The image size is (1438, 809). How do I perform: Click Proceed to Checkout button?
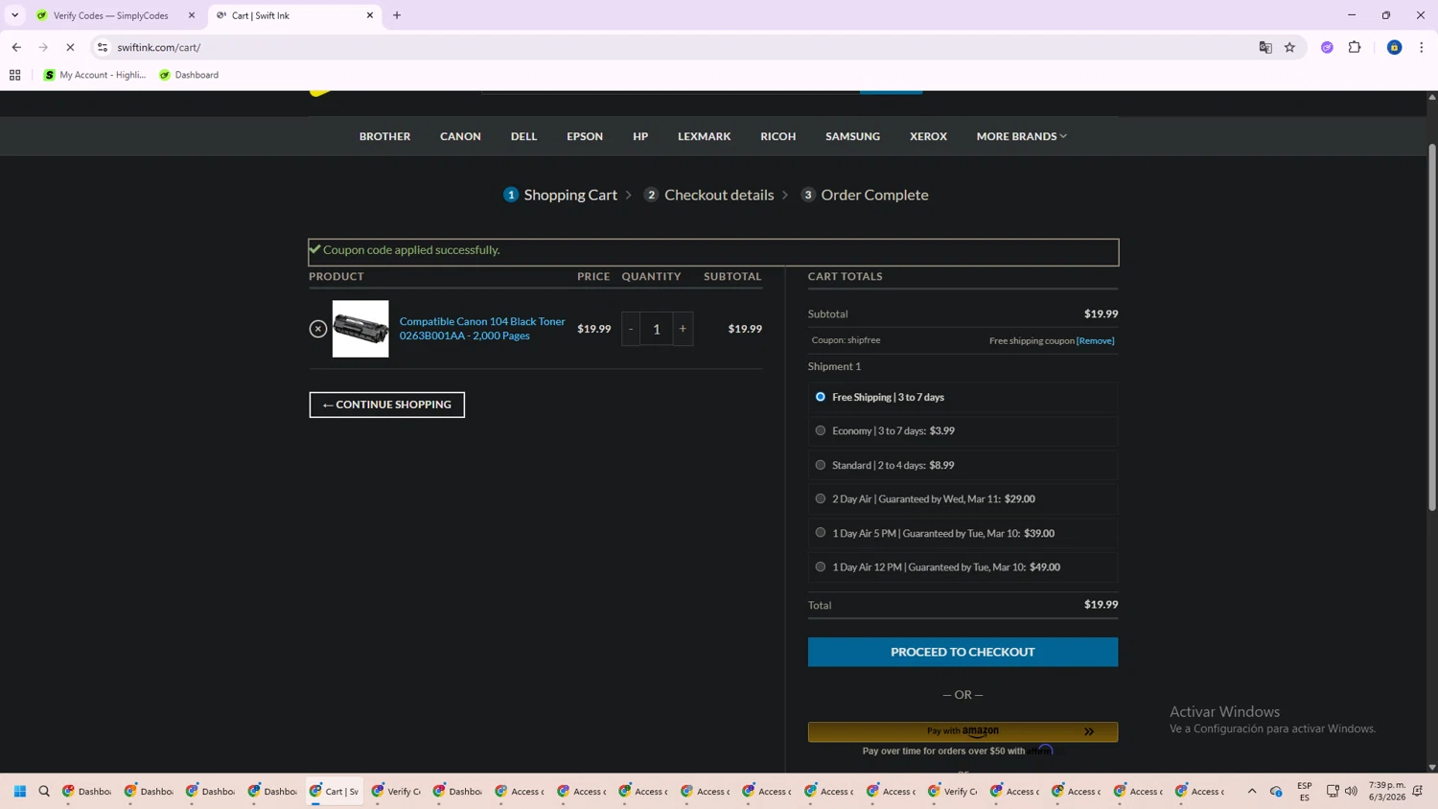(x=963, y=652)
